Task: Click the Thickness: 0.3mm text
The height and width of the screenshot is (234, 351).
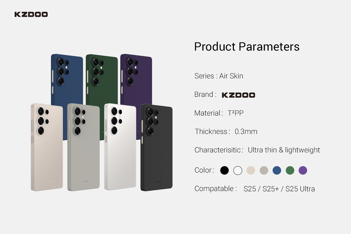Action: (x=226, y=132)
